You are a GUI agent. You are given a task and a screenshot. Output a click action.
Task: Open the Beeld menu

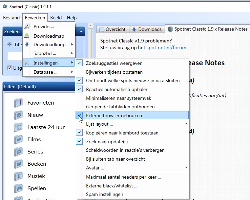click(56, 18)
